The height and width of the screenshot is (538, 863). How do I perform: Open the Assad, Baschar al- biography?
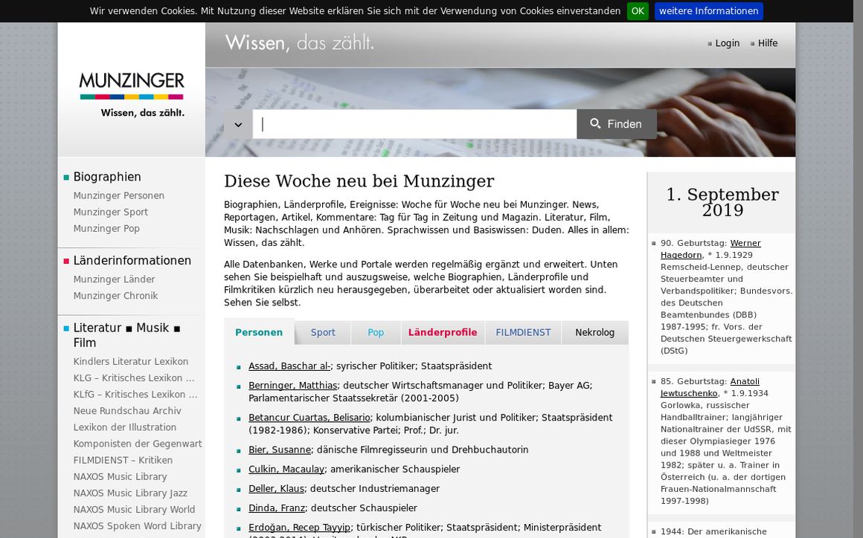click(289, 366)
